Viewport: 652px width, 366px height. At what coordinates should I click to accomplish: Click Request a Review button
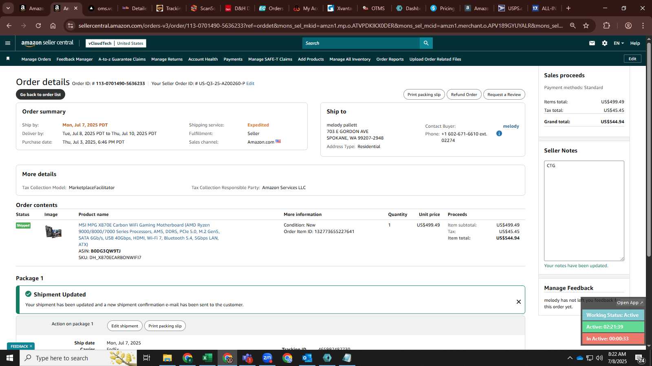coord(504,94)
